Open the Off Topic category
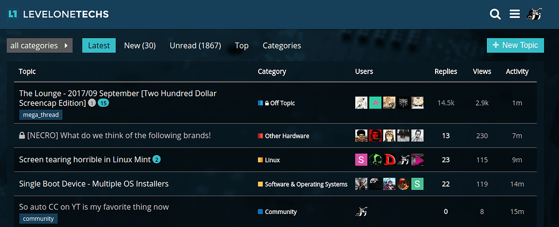This screenshot has width=559, height=227. point(277,103)
